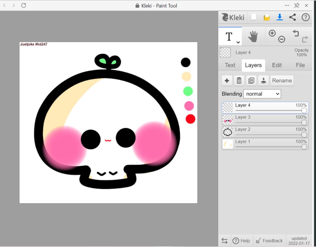316x247 pixels.
Task: Click the cream color dot on the canvas
Action: [186, 77]
